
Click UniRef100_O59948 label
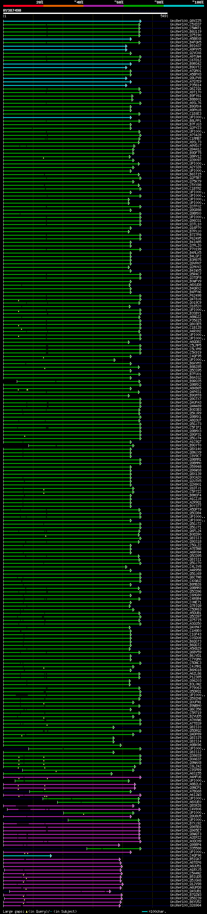click(186, 467)
